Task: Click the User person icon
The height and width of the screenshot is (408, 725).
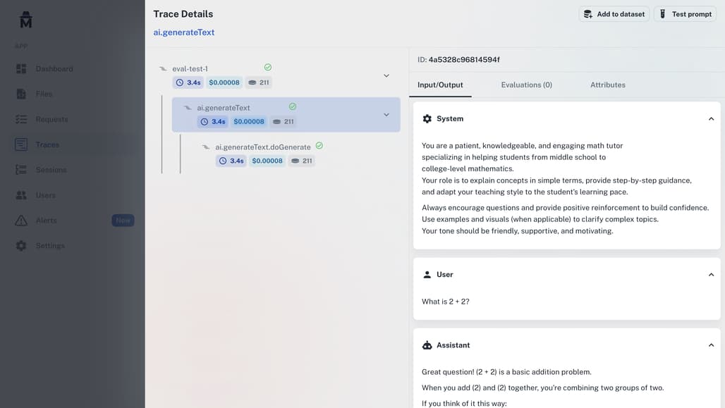Action: tap(427, 274)
